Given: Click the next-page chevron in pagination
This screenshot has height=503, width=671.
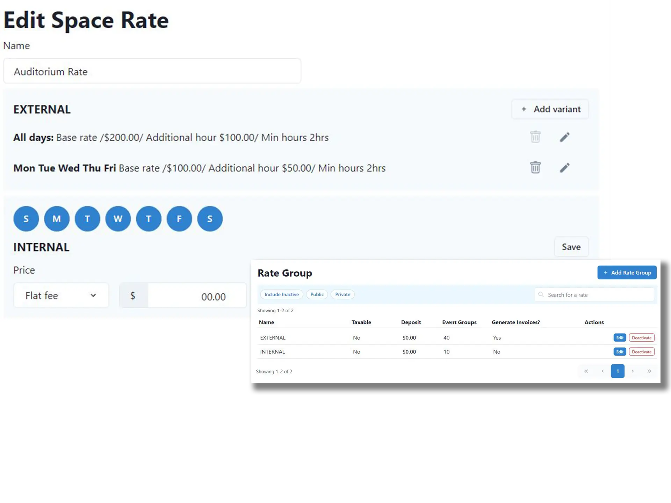Looking at the screenshot, I should (x=633, y=371).
